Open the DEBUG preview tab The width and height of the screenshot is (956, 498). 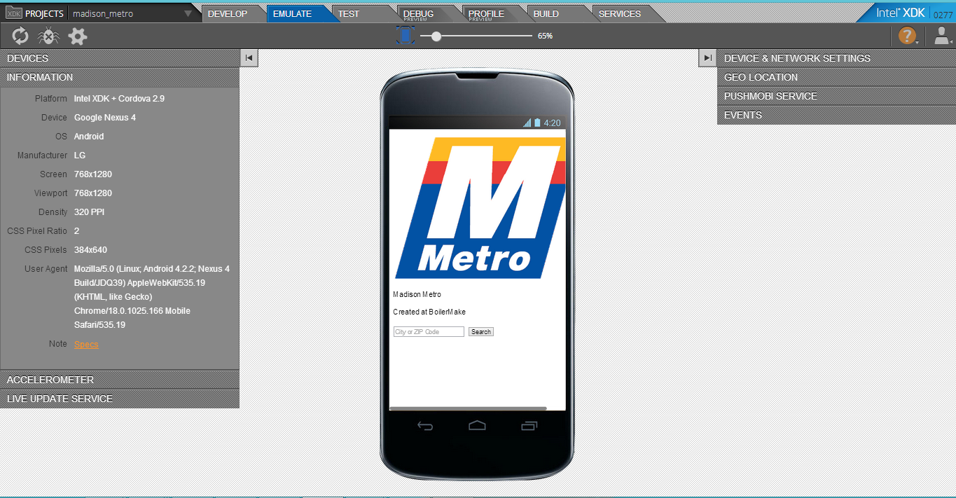419,14
